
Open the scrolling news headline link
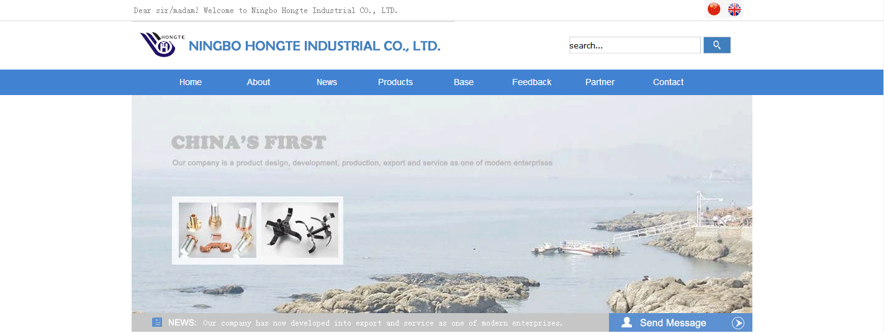383,323
